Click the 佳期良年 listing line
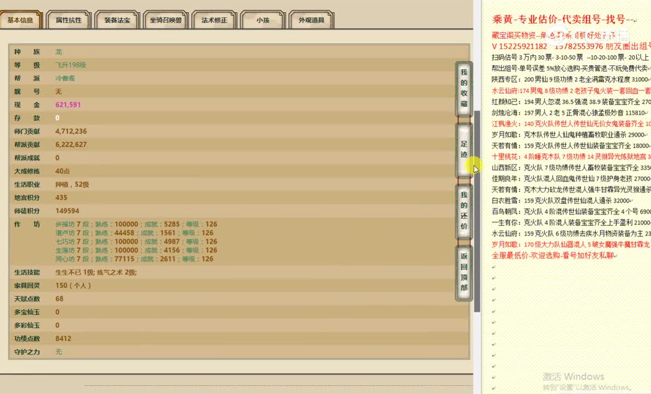 [572, 179]
